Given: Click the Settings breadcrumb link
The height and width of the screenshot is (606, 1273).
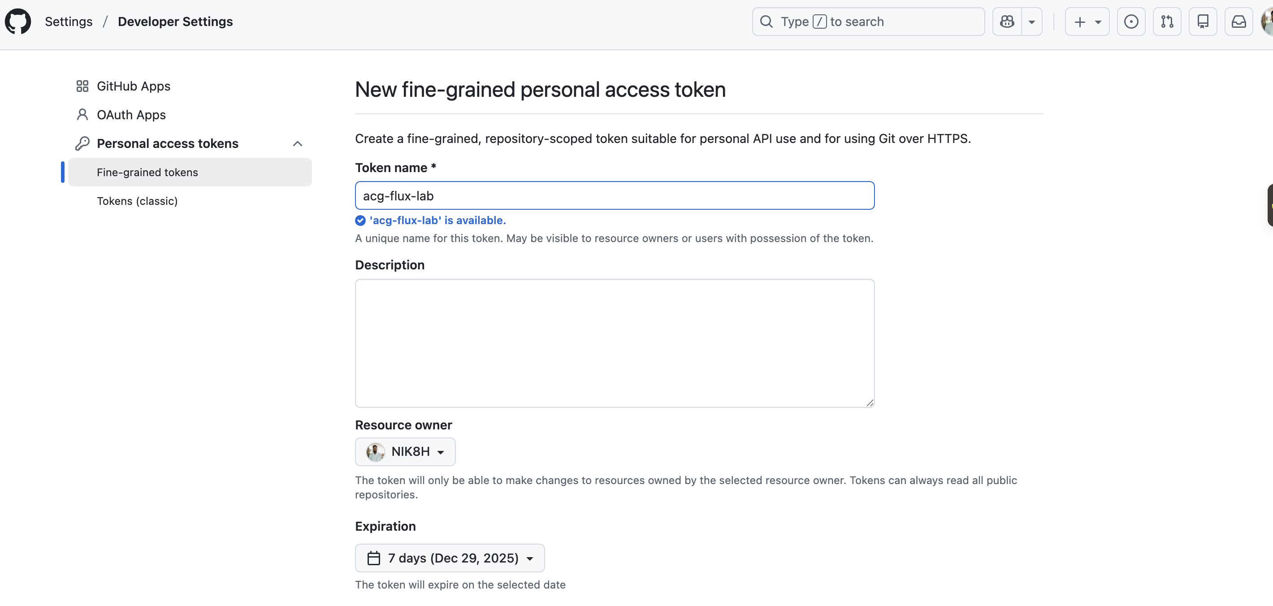Looking at the screenshot, I should [69, 21].
